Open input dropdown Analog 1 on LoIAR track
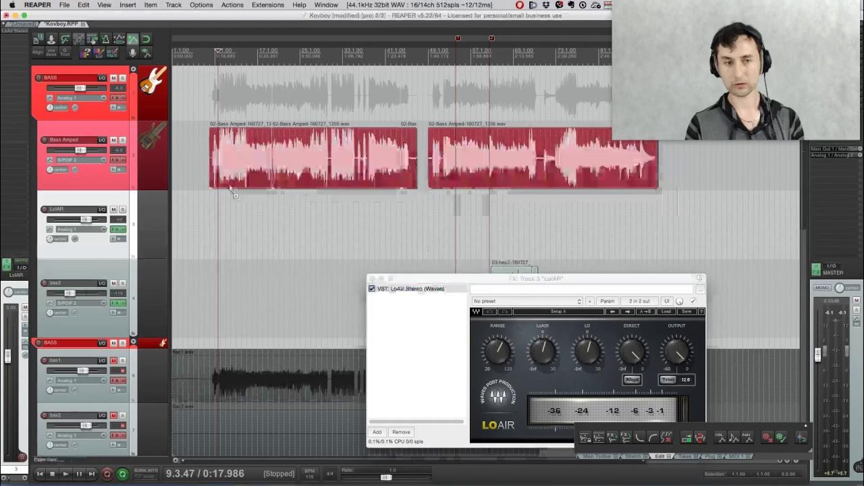The width and height of the screenshot is (864, 486). click(82, 230)
